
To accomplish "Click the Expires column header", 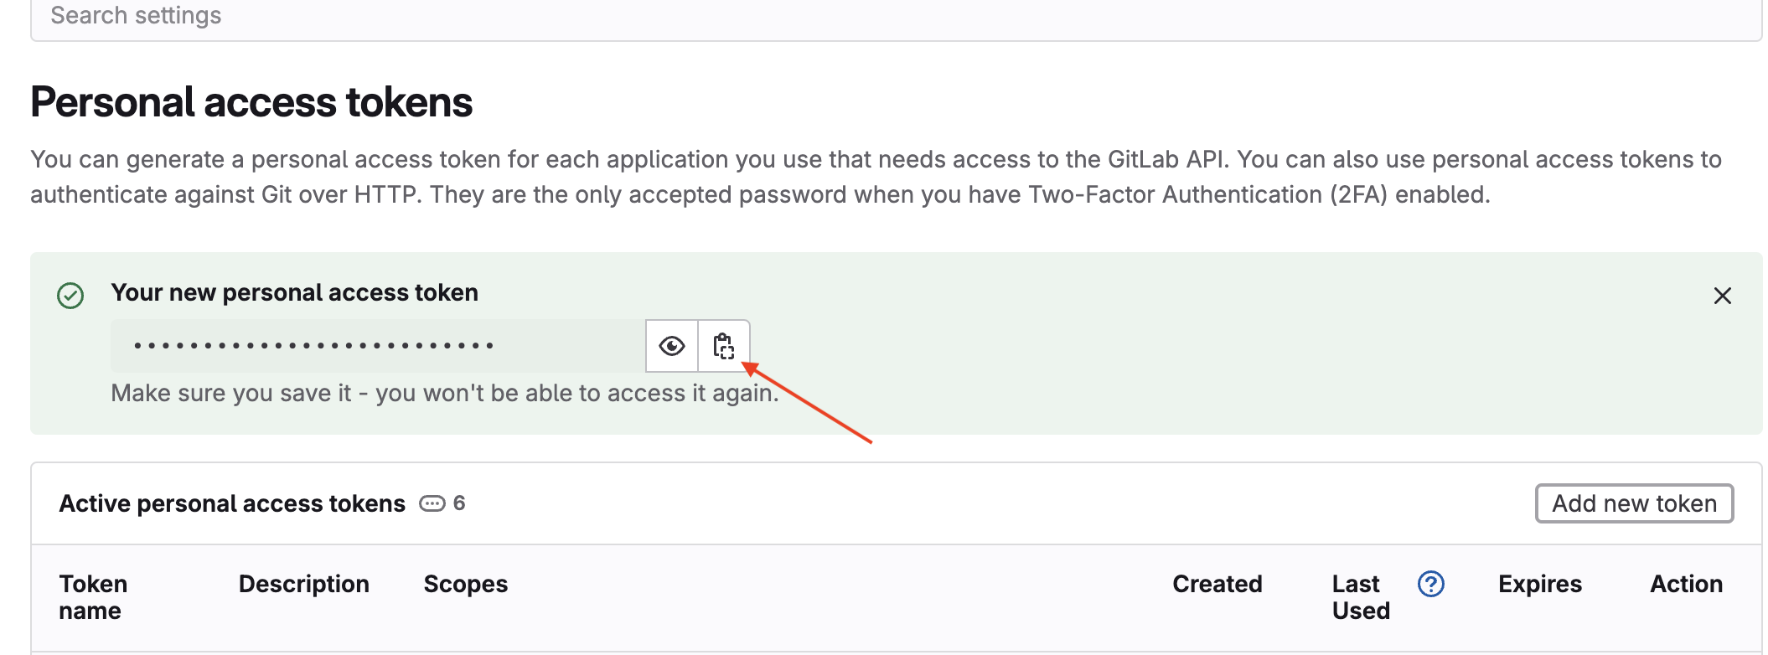I will click(1540, 584).
